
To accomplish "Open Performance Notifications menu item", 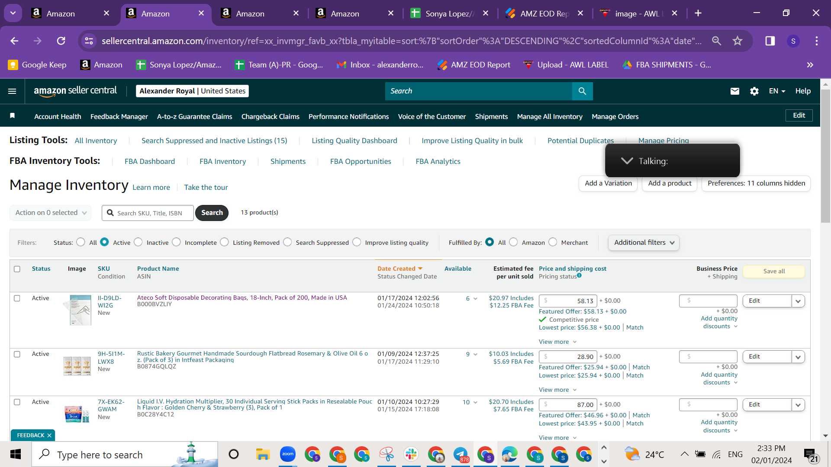I will click(x=348, y=117).
